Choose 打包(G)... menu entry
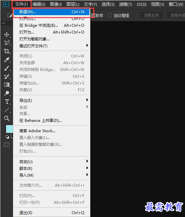Image resolution: width=185 pixels, height=217 pixels. click(x=52, y=151)
